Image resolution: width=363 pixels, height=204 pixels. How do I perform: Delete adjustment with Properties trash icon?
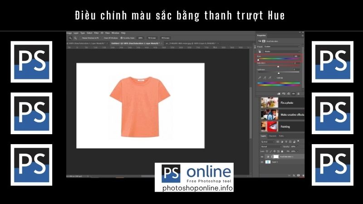point(299,94)
